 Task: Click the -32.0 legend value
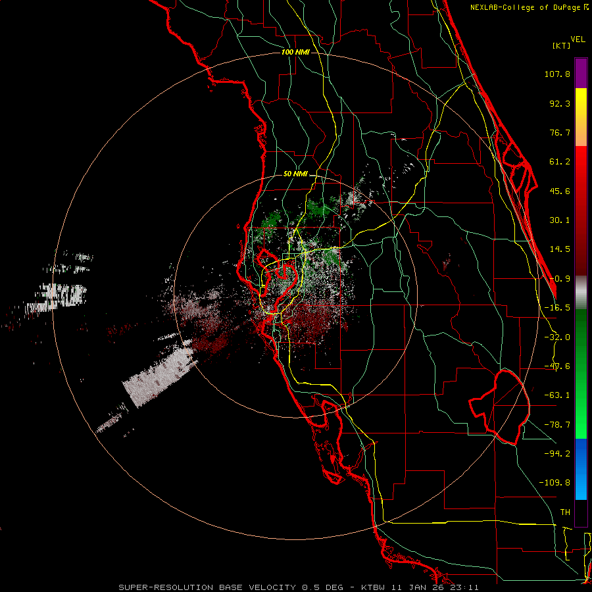click(557, 337)
